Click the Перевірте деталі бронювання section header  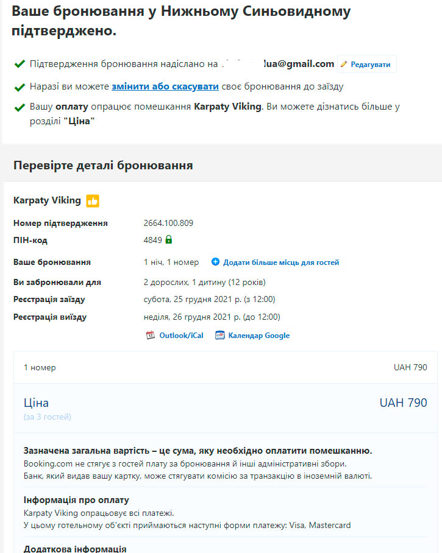[x=103, y=165]
